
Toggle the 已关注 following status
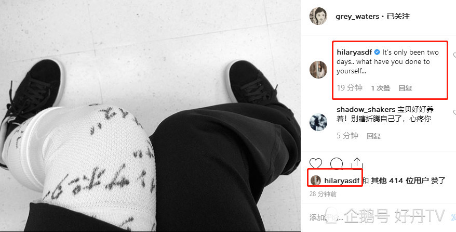click(x=398, y=17)
